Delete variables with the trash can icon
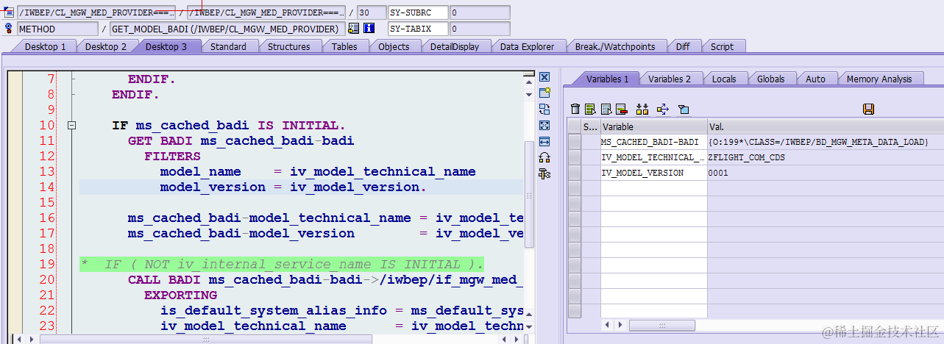Image resolution: width=944 pixels, height=344 pixels. tap(575, 109)
